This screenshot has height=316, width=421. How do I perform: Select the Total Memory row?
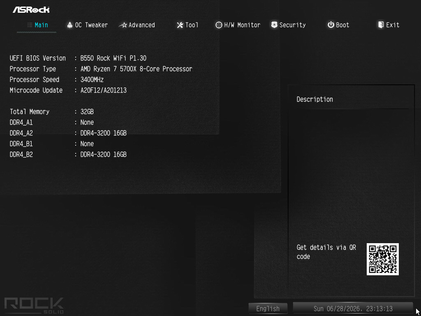coord(52,112)
